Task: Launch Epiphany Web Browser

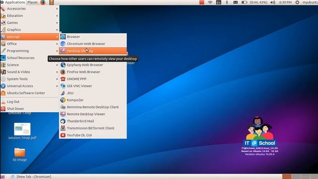Action: pos(93,65)
